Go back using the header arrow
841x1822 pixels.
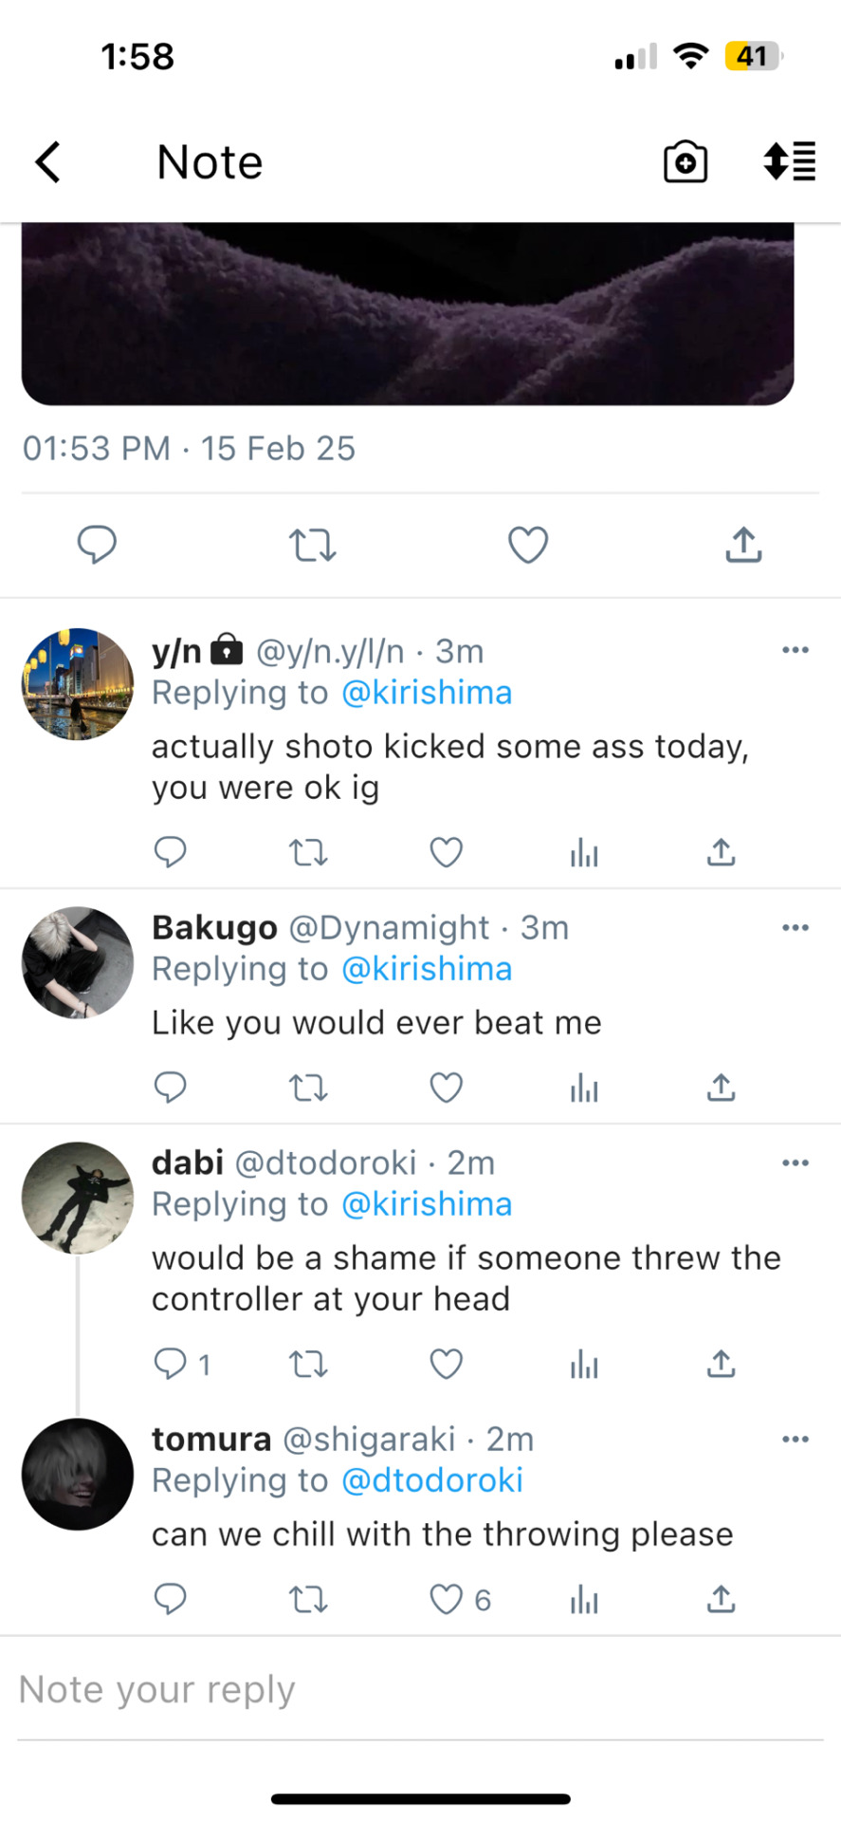click(48, 162)
